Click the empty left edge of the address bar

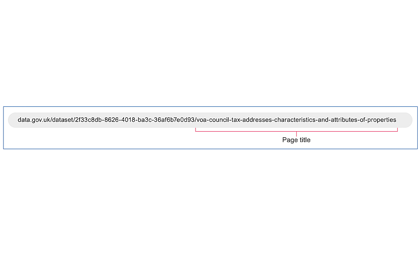13,120
